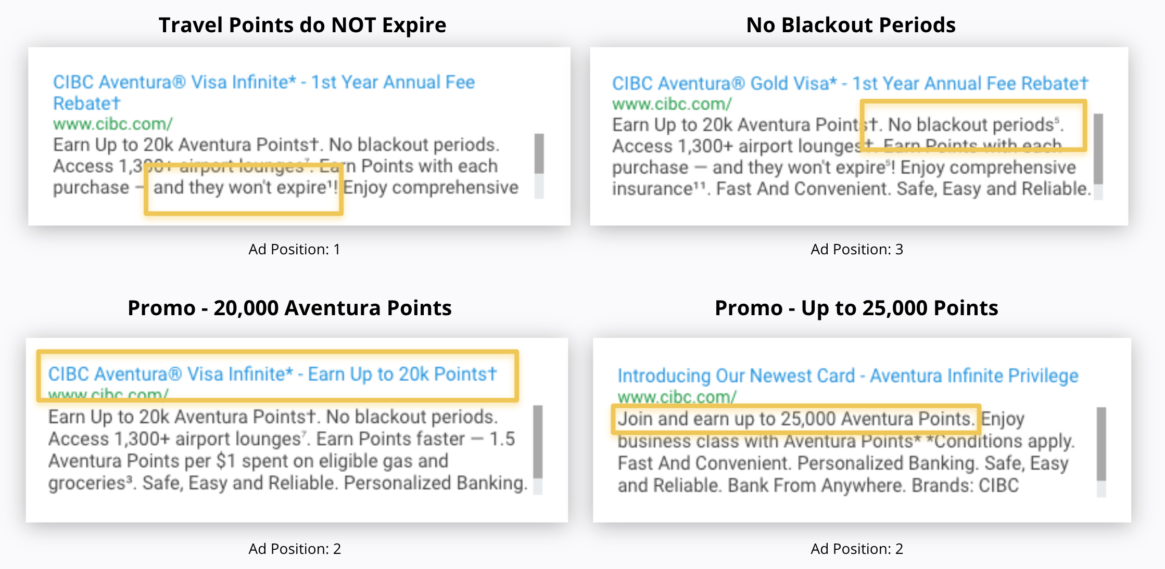Click the highlighted "earn up to 25,000 Aventura Points" text
Screen dimensions: 1165x569
795,419
